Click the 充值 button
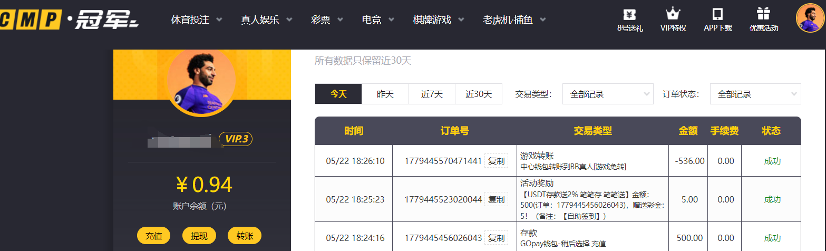 click(154, 236)
